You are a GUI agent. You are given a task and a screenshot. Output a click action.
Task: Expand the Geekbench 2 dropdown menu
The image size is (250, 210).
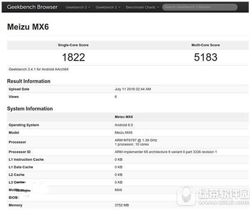tap(108, 7)
